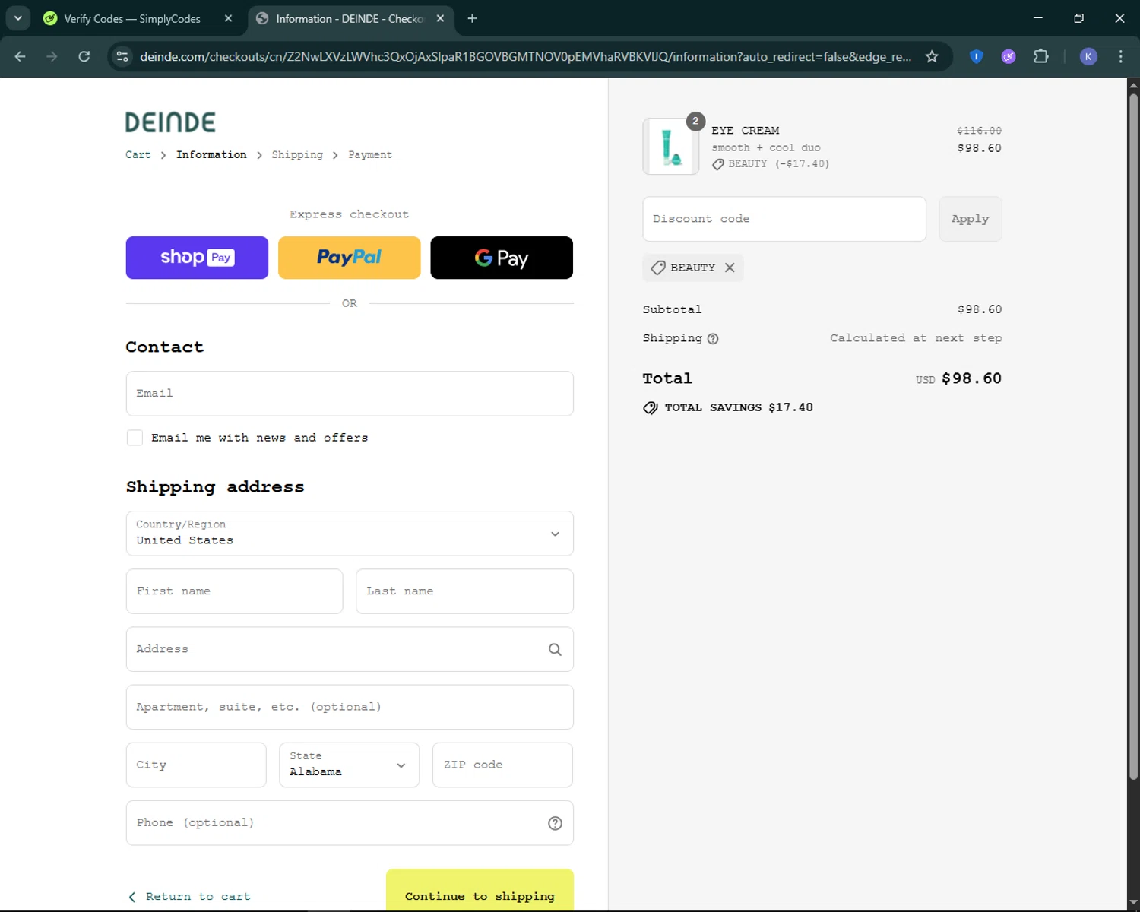Open site information icon in address bar
This screenshot has width=1140, height=912.
(x=122, y=56)
